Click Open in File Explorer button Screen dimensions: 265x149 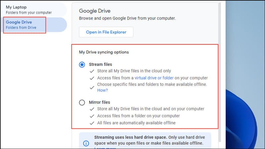click(106, 32)
